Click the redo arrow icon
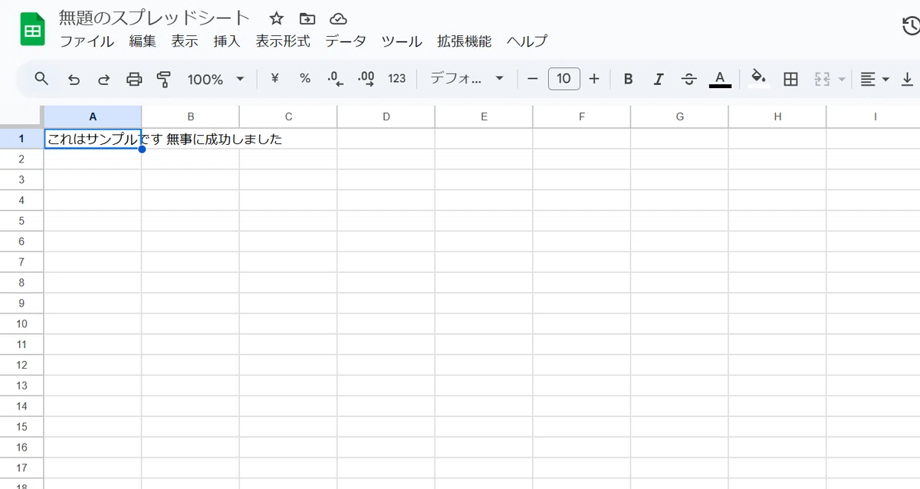Screen dimensions: 920x489 [103, 79]
